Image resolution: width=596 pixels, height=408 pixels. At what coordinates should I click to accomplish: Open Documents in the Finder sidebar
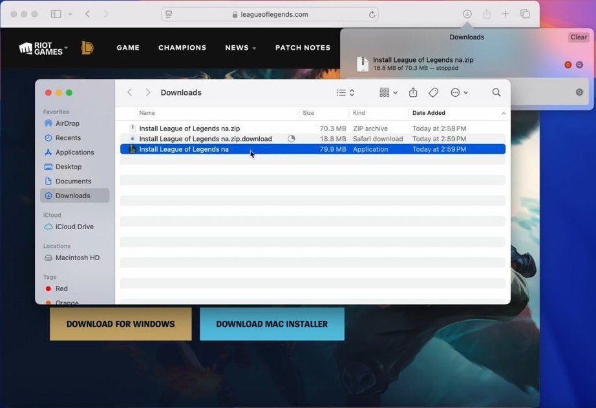(74, 181)
